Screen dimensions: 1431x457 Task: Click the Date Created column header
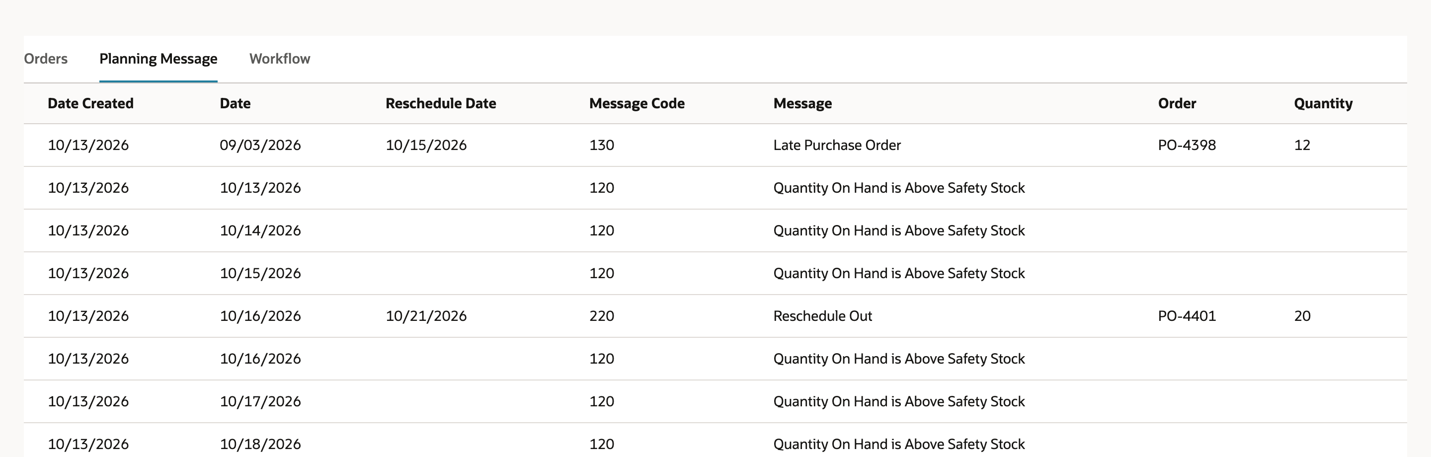(x=90, y=103)
